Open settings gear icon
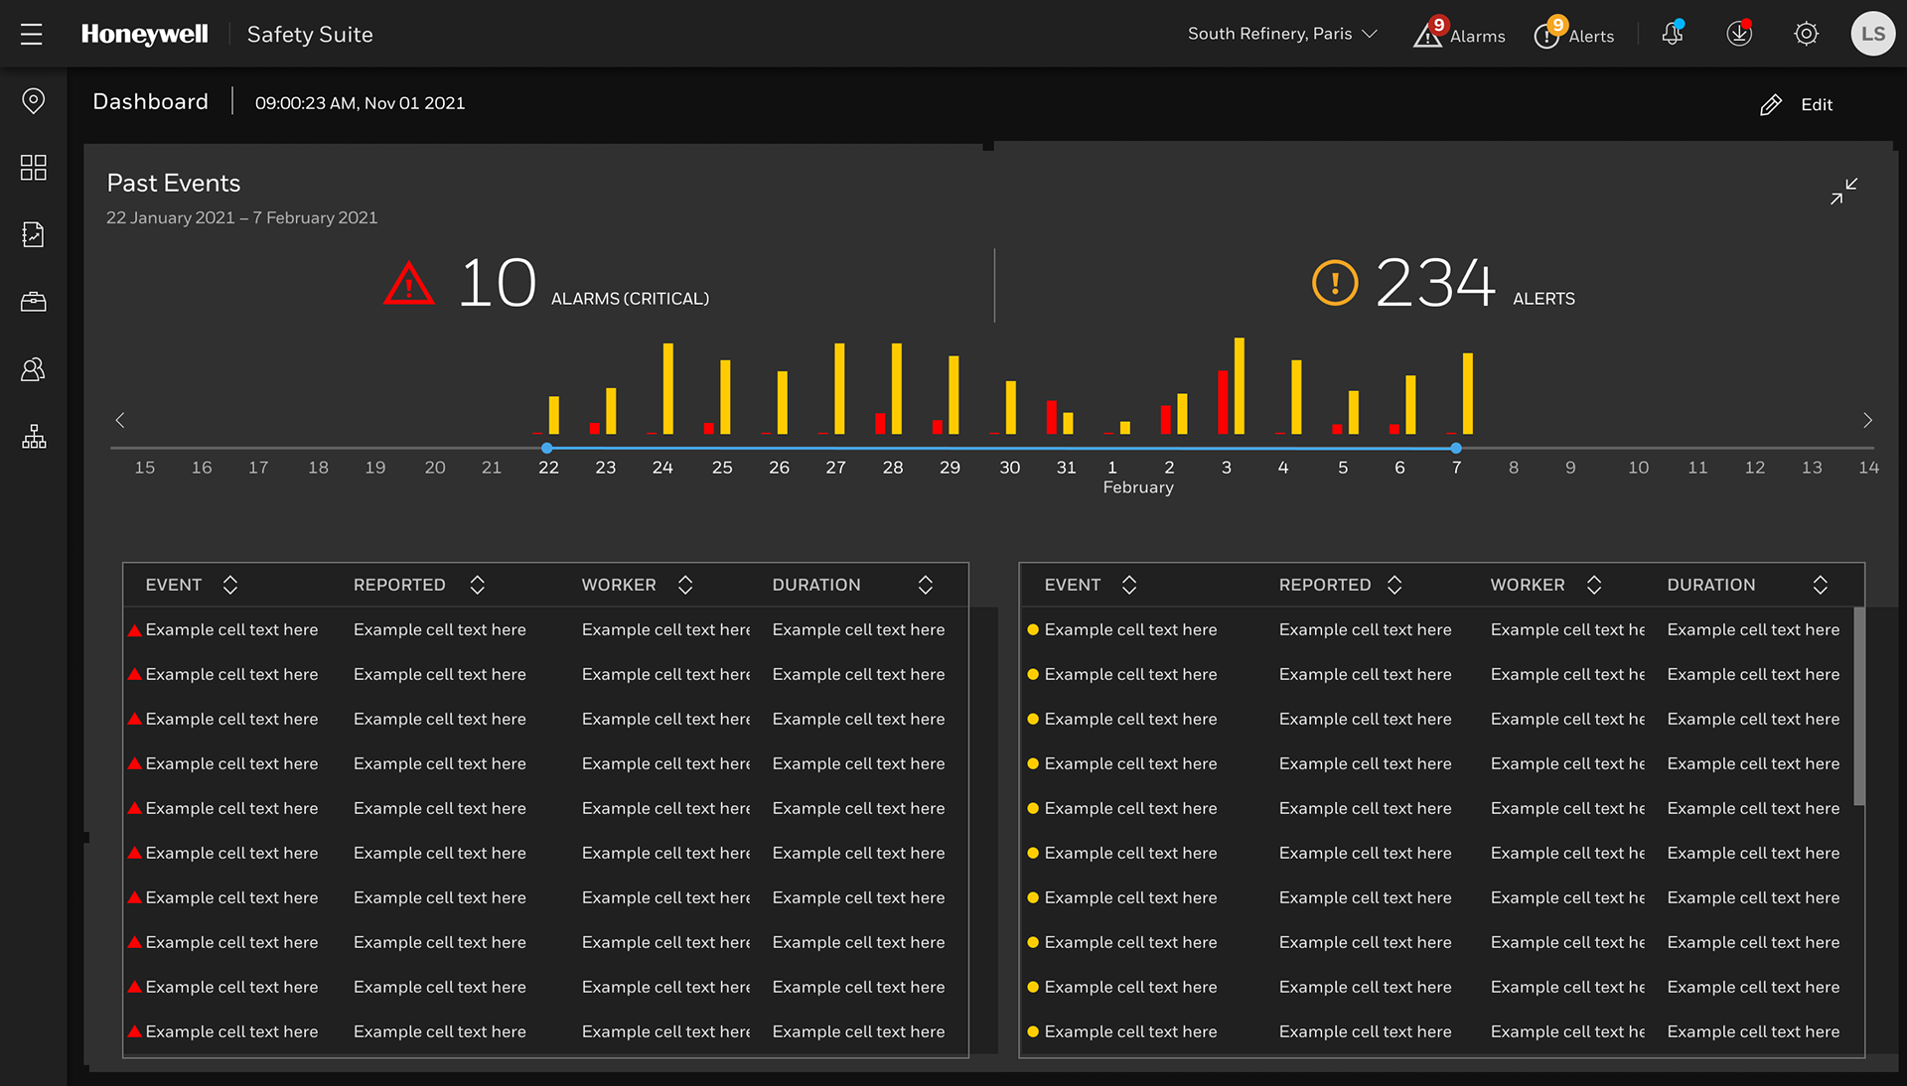 click(1807, 35)
